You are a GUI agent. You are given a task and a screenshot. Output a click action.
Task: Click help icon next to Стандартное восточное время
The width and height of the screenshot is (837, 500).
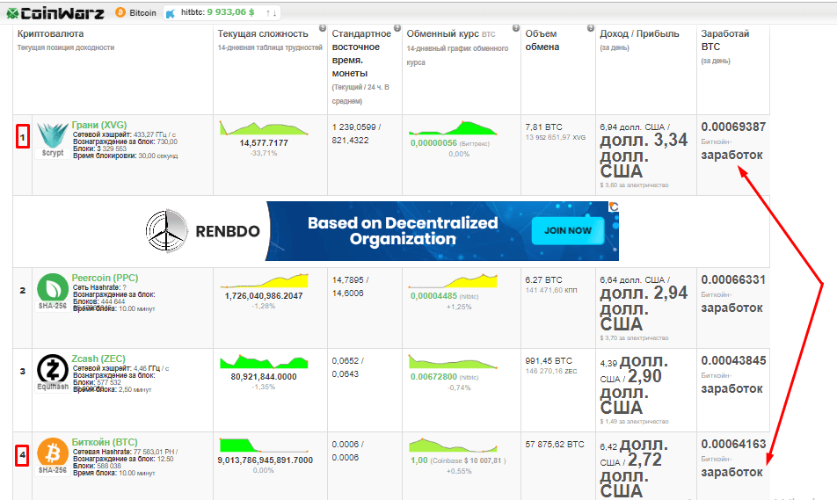pos(397,28)
